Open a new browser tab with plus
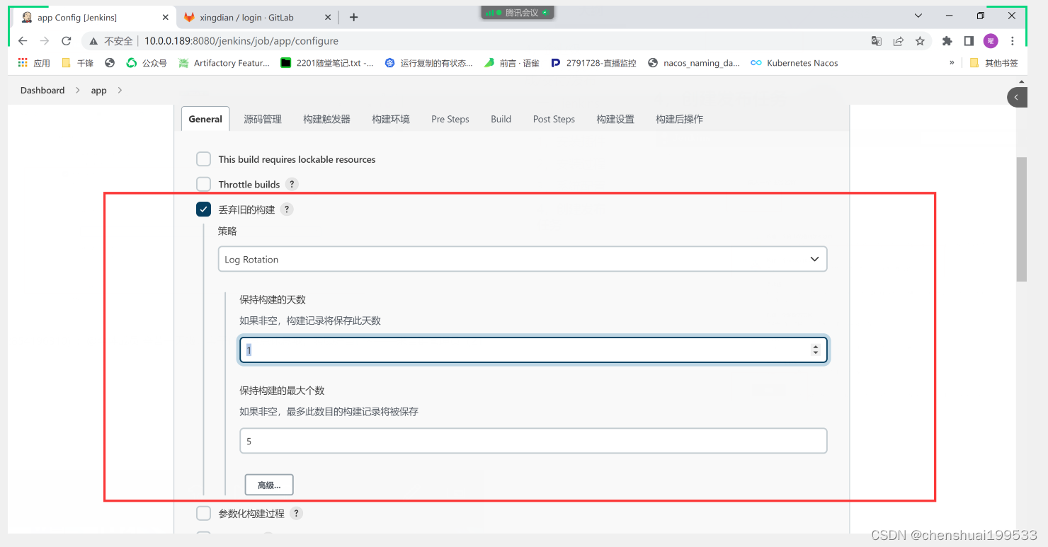 [354, 17]
